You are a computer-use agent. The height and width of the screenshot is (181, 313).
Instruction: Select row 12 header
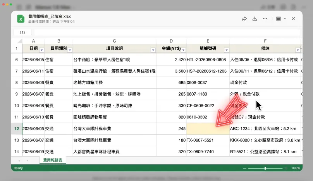tap(17, 128)
